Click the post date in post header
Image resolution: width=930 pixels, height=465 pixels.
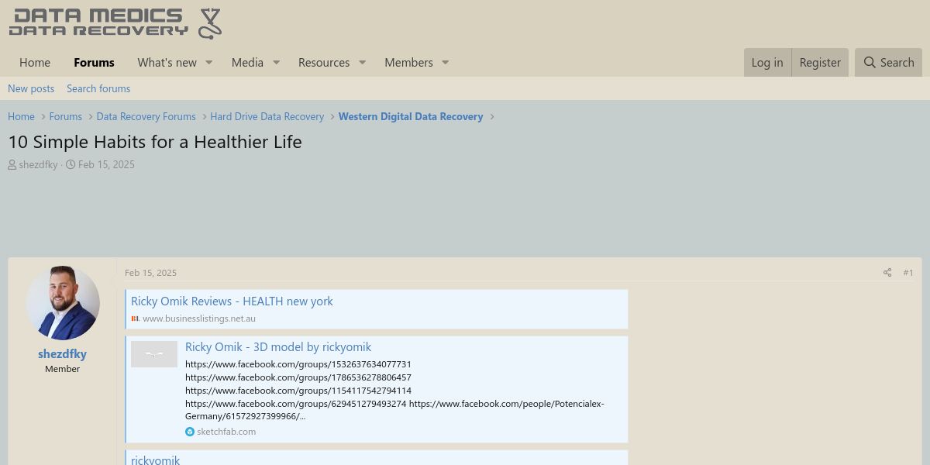pos(150,273)
